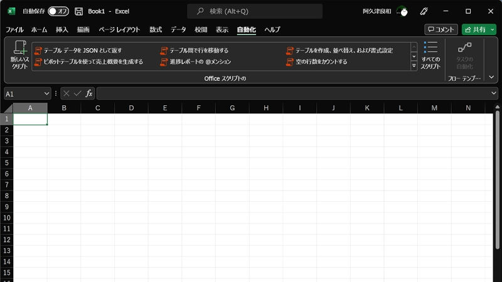Click the vertical scrollbar up arrow
Image resolution: width=502 pixels, height=282 pixels.
pos(497,107)
